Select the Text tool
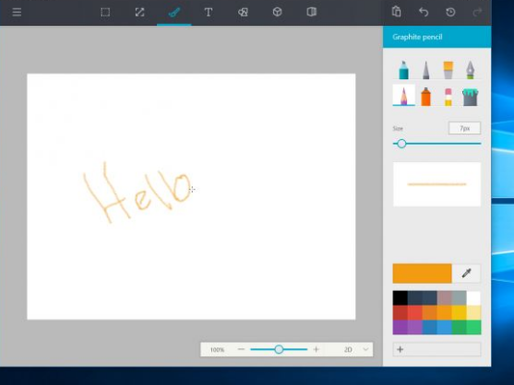The image size is (514, 385). click(x=209, y=12)
